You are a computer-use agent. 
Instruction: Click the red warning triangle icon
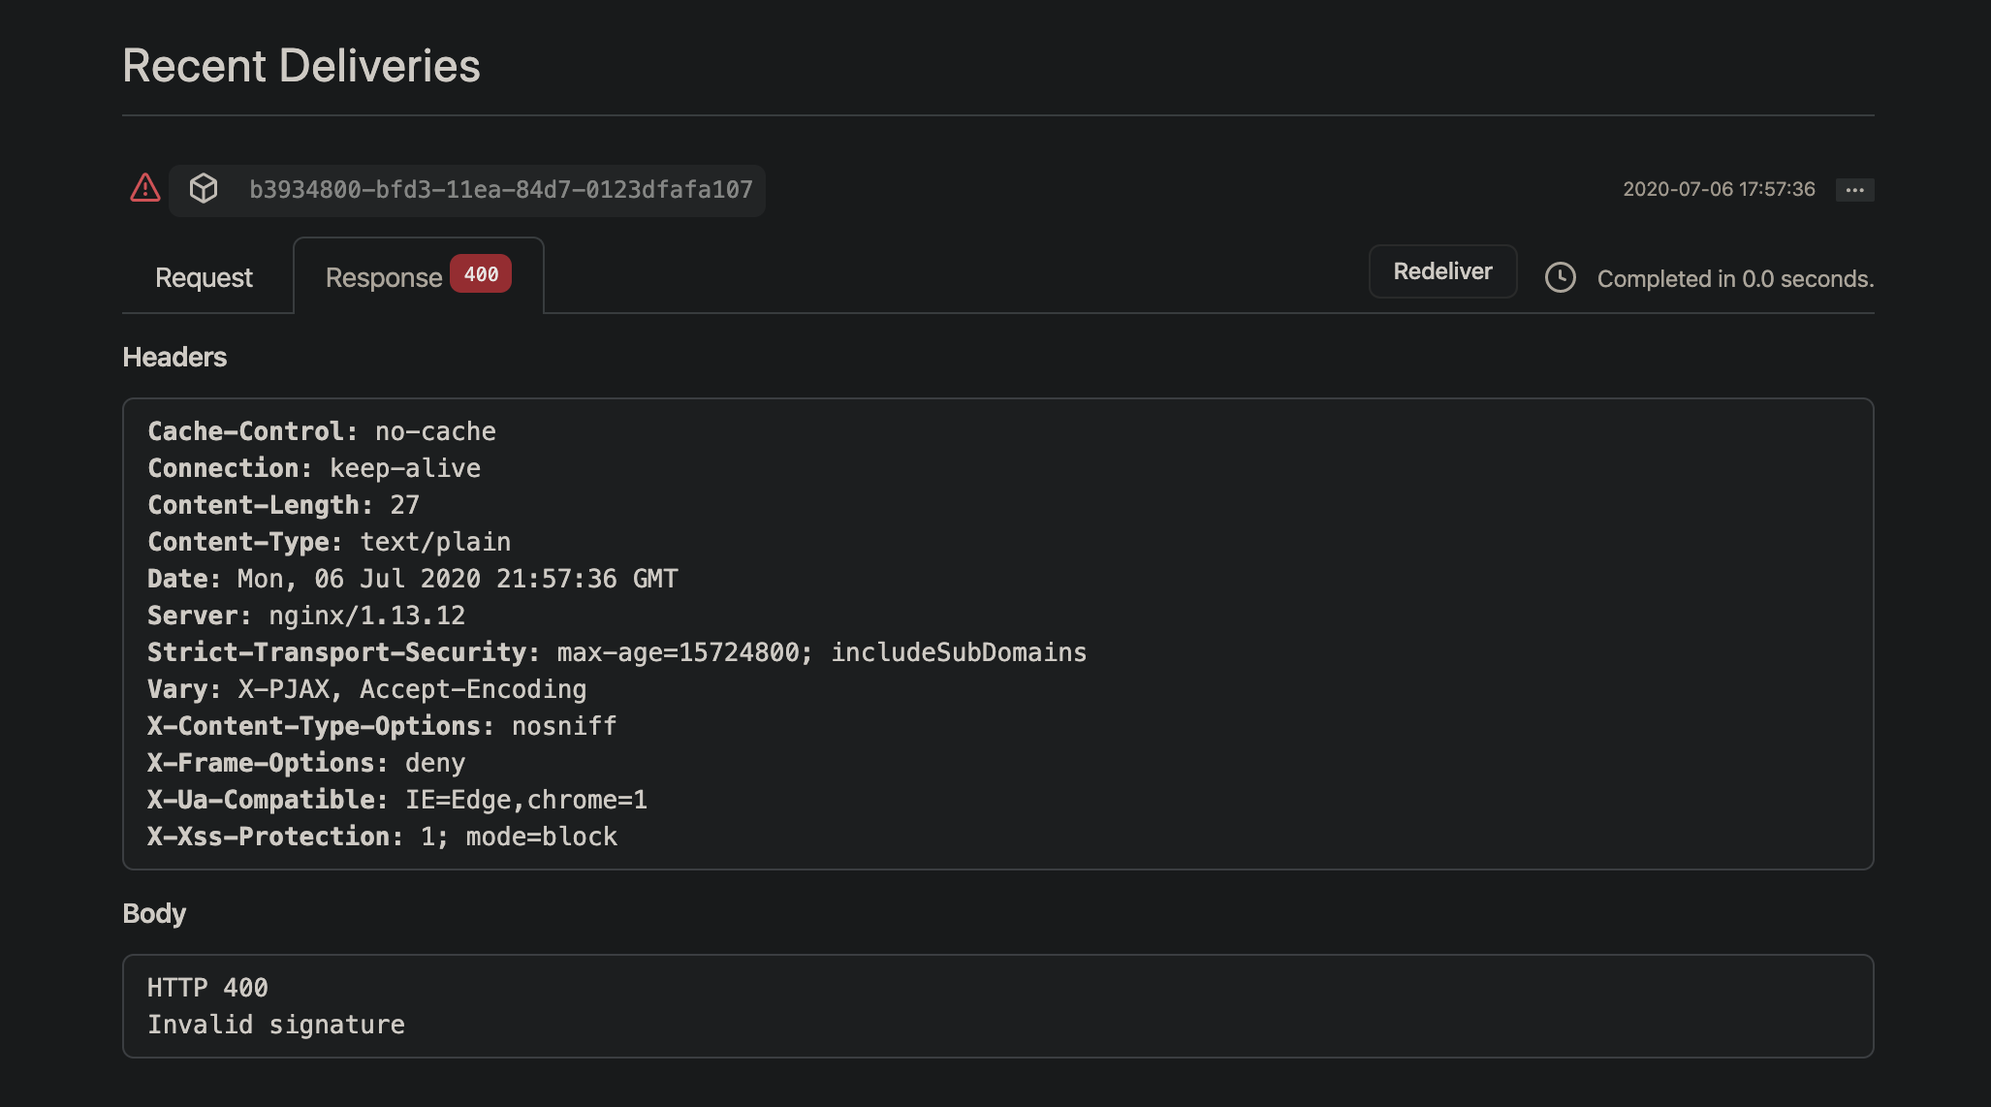pyautogui.click(x=143, y=189)
